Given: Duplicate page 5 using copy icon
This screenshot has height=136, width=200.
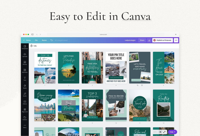Looking at the screenshot, I should [x=138, y=85].
